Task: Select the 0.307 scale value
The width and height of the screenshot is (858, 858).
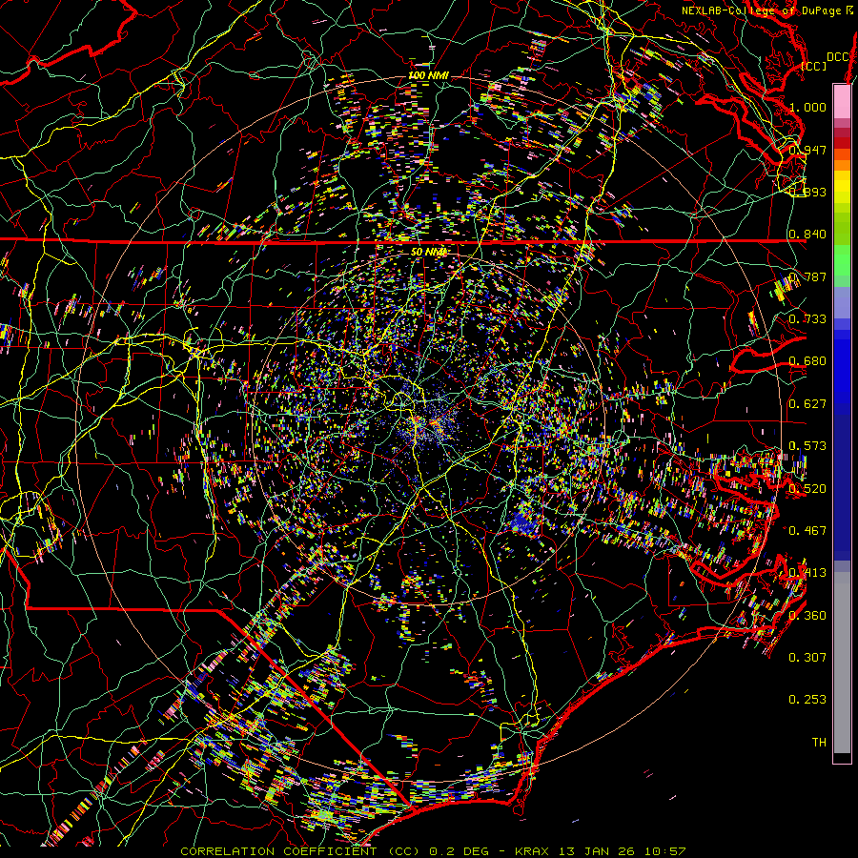Action: point(807,658)
